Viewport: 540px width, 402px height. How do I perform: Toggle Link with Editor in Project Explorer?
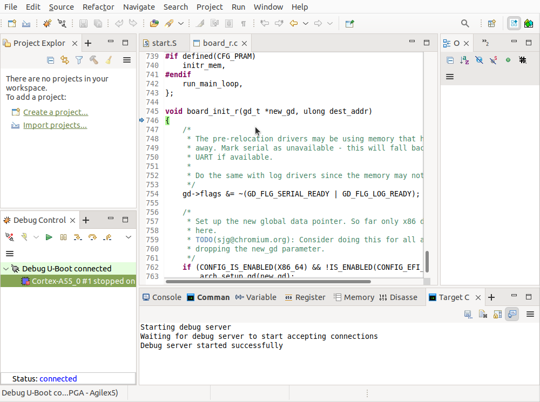[x=65, y=60]
